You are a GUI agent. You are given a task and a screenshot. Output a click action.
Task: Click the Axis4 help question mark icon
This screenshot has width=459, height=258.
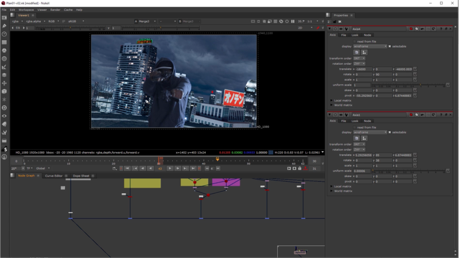coord(441,29)
